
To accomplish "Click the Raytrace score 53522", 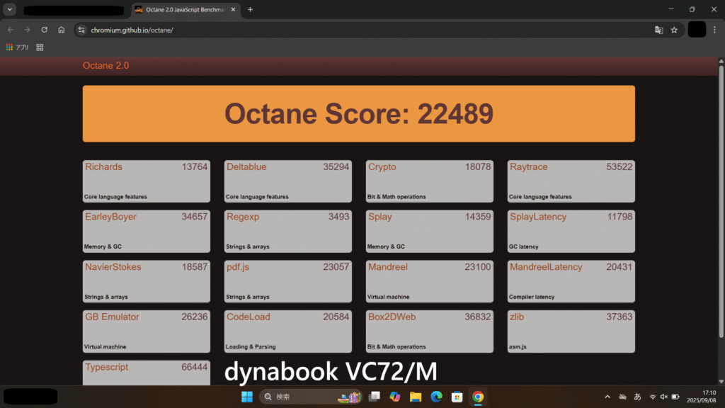I will pyautogui.click(x=619, y=167).
